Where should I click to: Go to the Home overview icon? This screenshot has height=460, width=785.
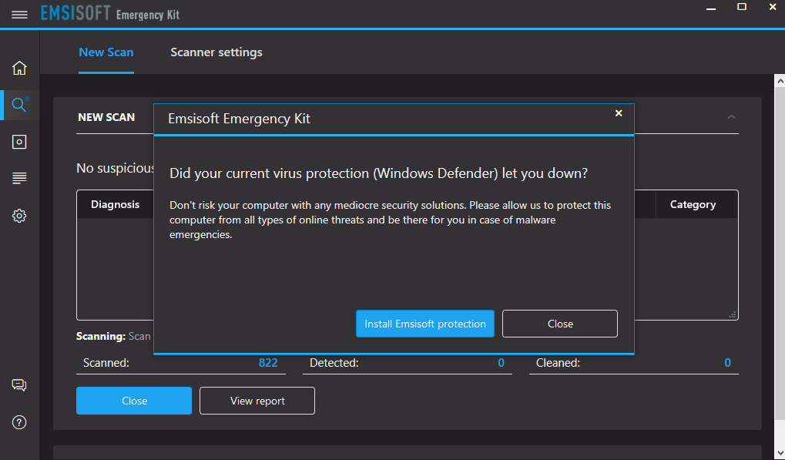click(x=19, y=68)
